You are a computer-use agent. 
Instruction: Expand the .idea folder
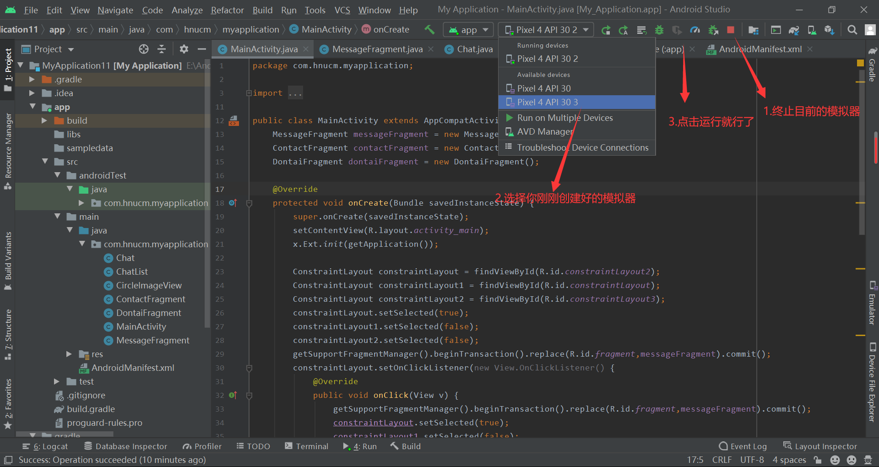tap(32, 93)
